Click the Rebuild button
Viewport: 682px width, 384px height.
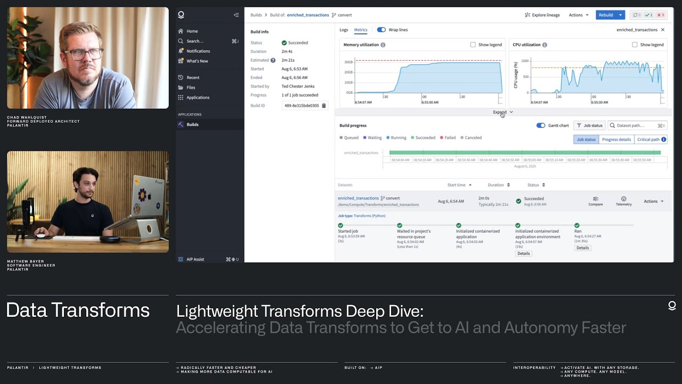click(x=606, y=15)
